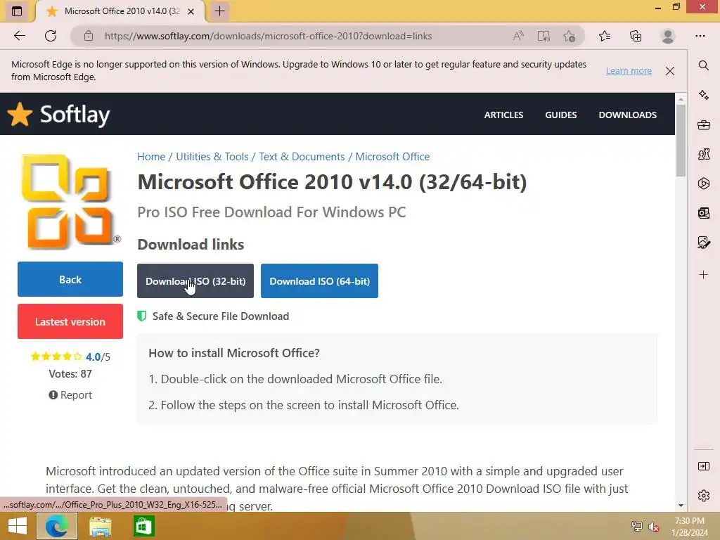The width and height of the screenshot is (720, 540).
Task: Open the user profile avatar icon
Action: (x=668, y=36)
